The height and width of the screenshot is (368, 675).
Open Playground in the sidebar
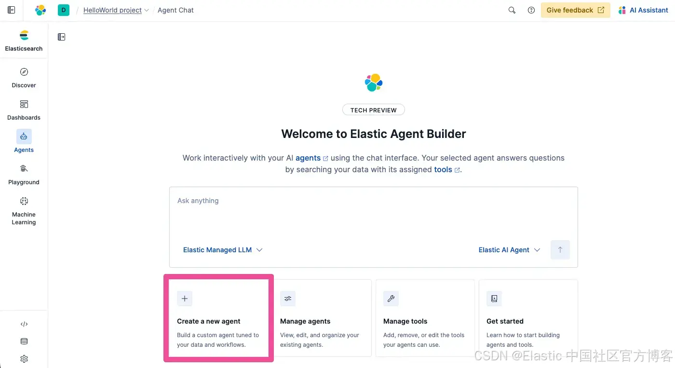click(24, 175)
